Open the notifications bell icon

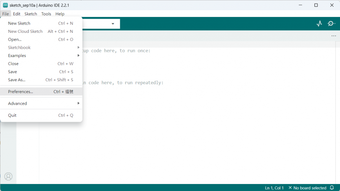332,188
